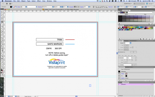Select the Gradient tool

coord(2,50)
